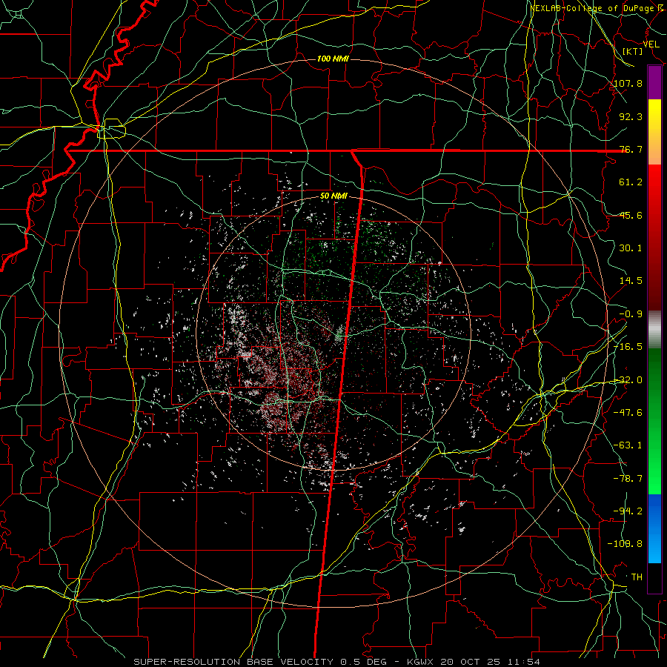The image size is (667, 667).
Task: Click the 61.2 value on the velocity scale
Action: (x=631, y=182)
